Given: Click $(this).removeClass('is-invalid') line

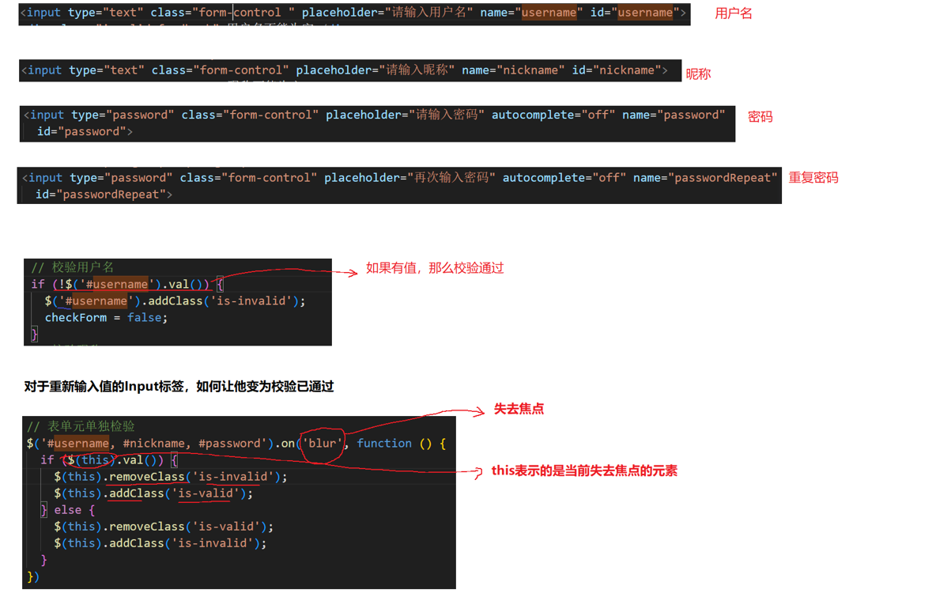Looking at the screenshot, I should click(171, 477).
